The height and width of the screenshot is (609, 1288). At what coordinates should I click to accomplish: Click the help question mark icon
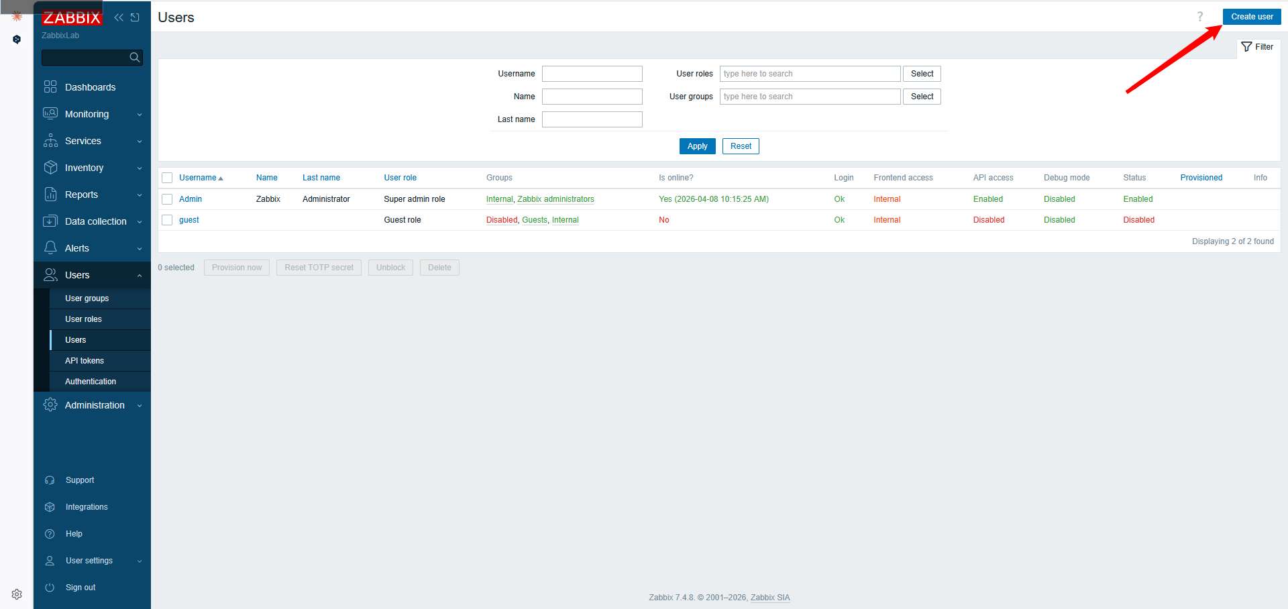pyautogui.click(x=1199, y=17)
